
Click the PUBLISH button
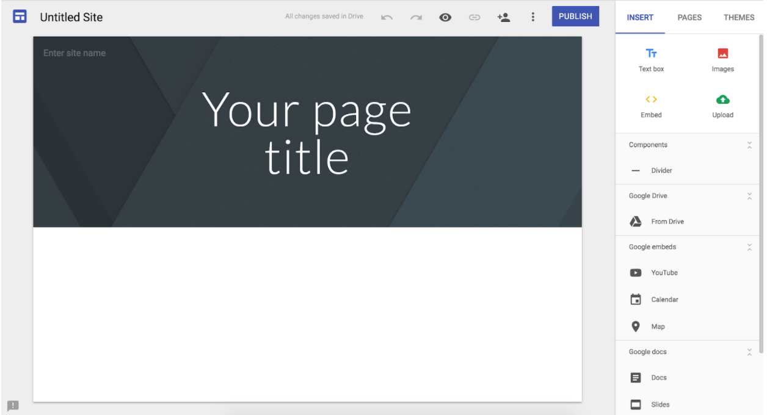click(x=575, y=16)
